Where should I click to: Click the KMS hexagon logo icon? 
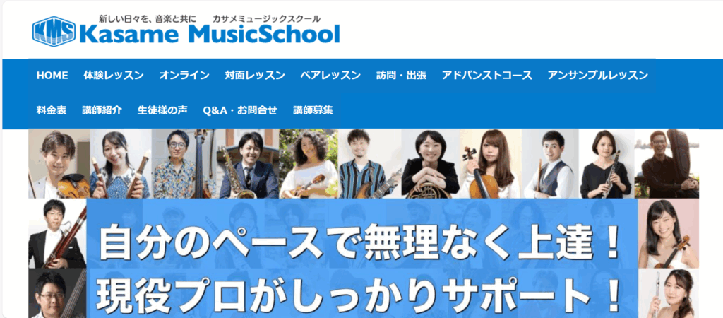[x=54, y=31]
